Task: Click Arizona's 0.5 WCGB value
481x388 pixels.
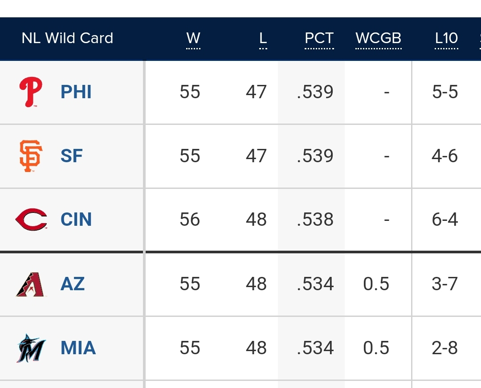Action: [x=376, y=284]
